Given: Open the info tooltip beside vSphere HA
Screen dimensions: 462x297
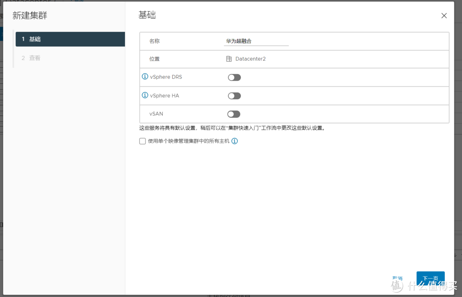Looking at the screenshot, I should point(145,95).
